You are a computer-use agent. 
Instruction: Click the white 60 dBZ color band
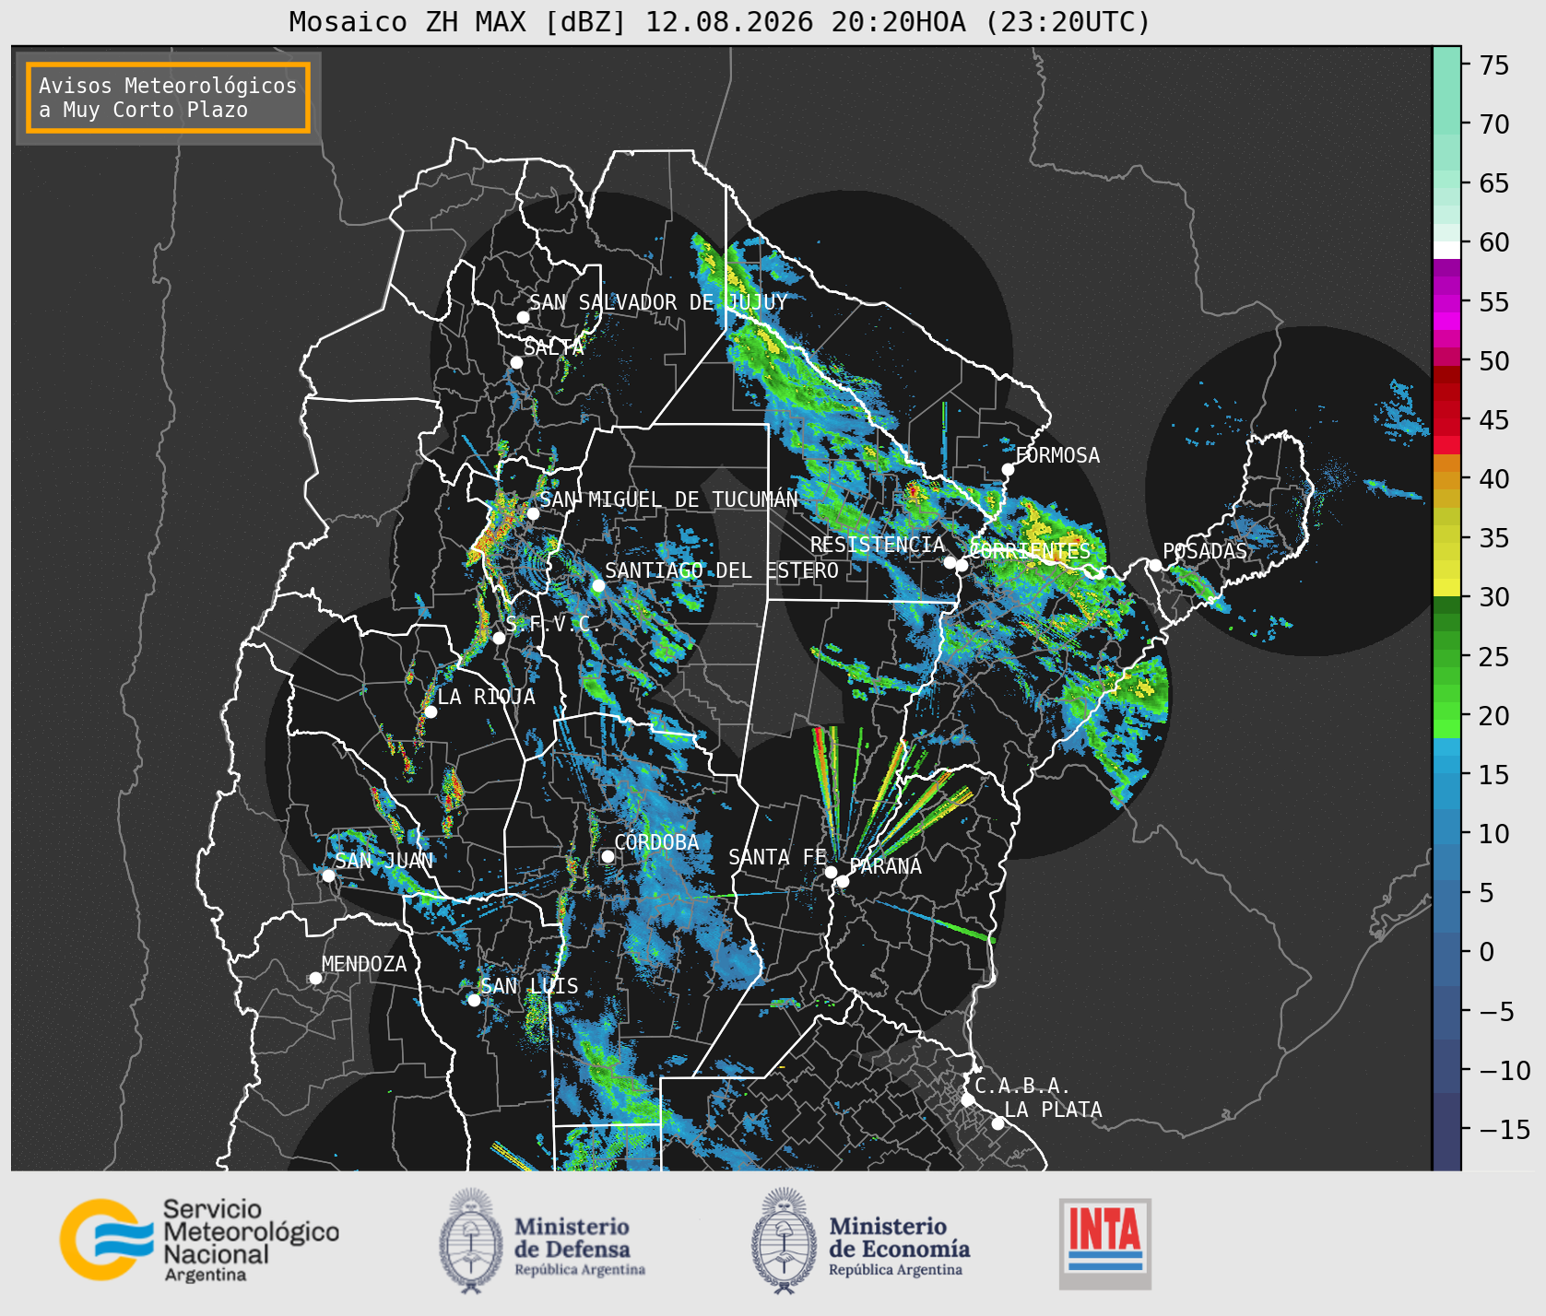[1446, 250]
